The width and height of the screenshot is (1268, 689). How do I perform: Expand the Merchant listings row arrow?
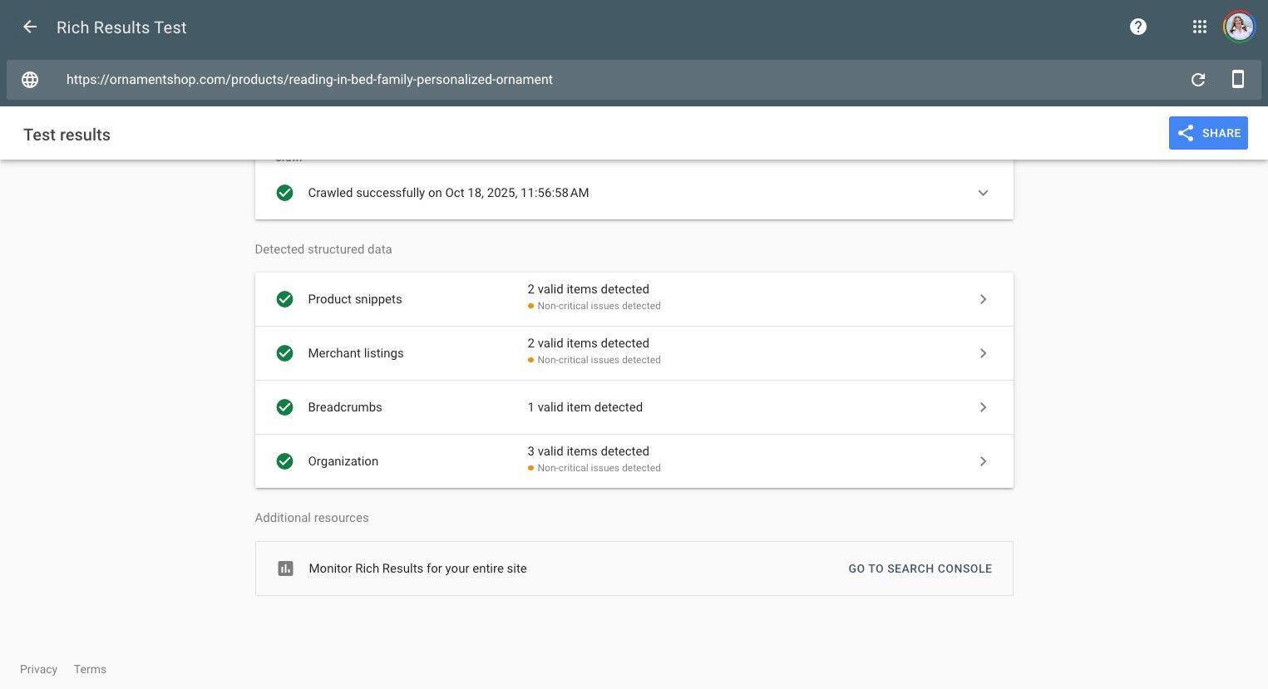coord(983,353)
